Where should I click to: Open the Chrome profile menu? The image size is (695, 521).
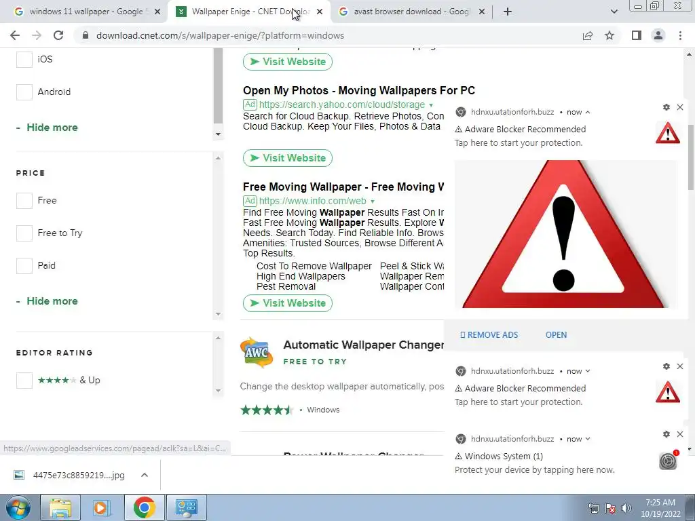pyautogui.click(x=658, y=35)
